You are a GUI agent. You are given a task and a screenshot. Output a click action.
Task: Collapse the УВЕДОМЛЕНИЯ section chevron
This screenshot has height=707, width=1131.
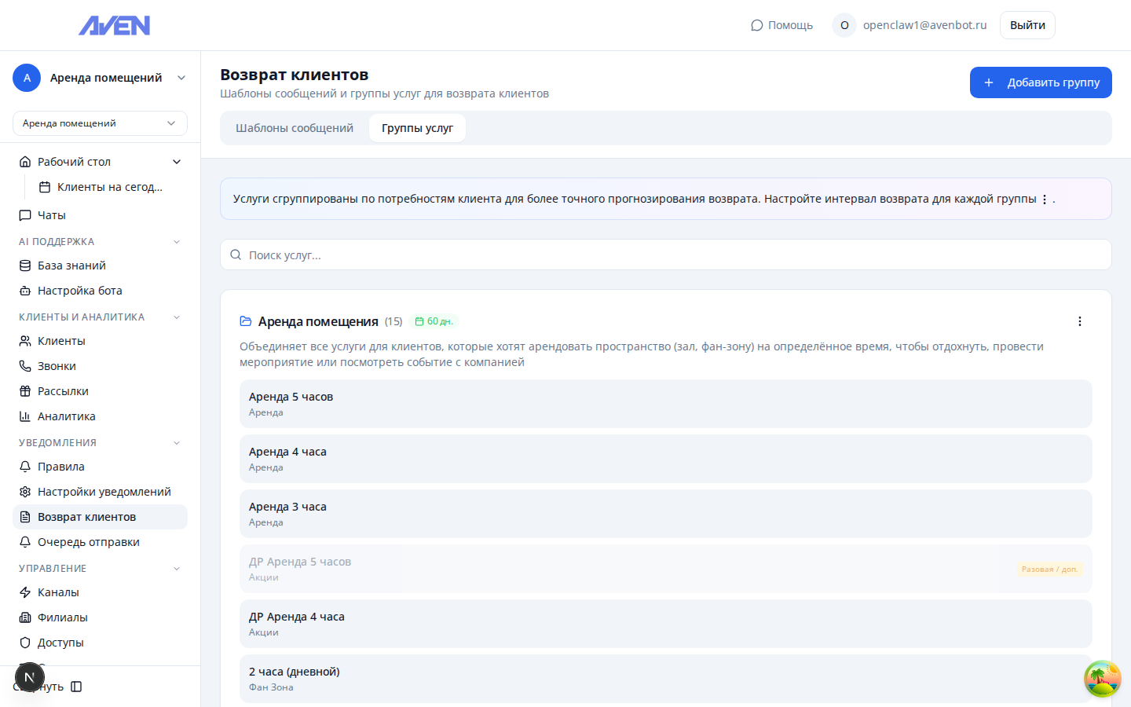(x=177, y=443)
